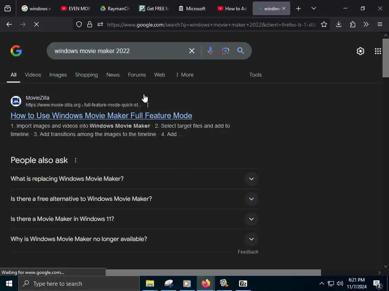The image size is (389, 291).
Task: Filter search results by Forums
Action: point(137,75)
